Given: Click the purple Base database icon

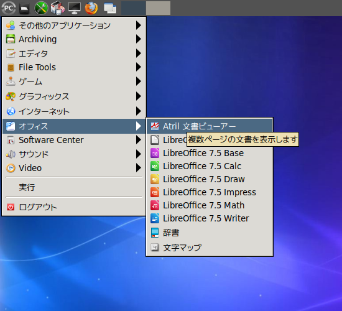Looking at the screenshot, I should click(x=155, y=153).
